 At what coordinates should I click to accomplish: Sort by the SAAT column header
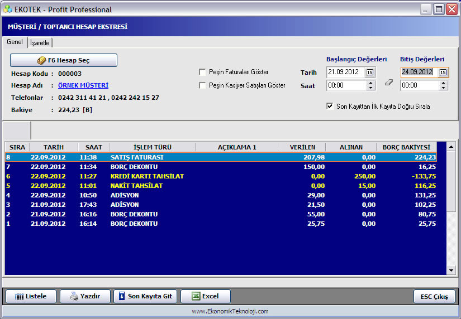pos(94,147)
